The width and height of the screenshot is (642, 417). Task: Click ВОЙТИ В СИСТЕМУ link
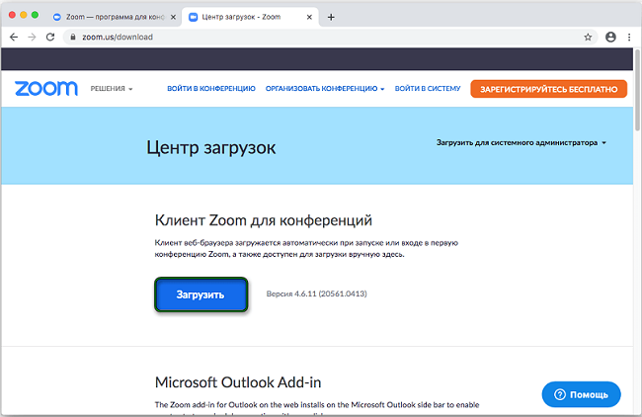point(428,89)
